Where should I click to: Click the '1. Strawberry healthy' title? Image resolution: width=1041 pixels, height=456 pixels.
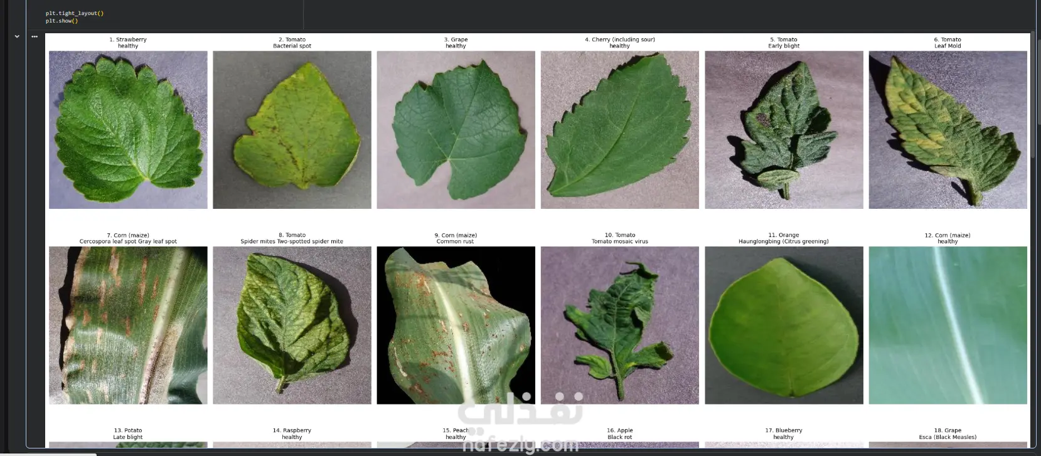[x=128, y=43]
